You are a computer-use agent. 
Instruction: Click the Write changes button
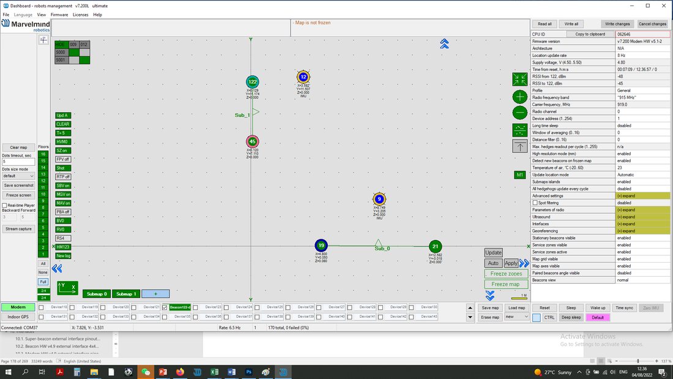coord(617,24)
